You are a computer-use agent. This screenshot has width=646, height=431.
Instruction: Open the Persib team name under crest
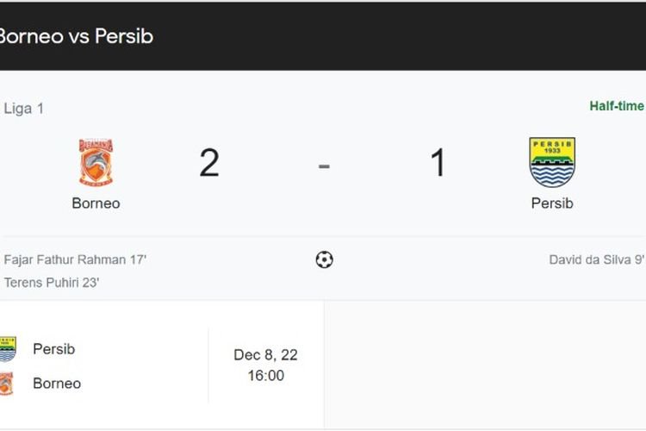pyautogui.click(x=552, y=203)
